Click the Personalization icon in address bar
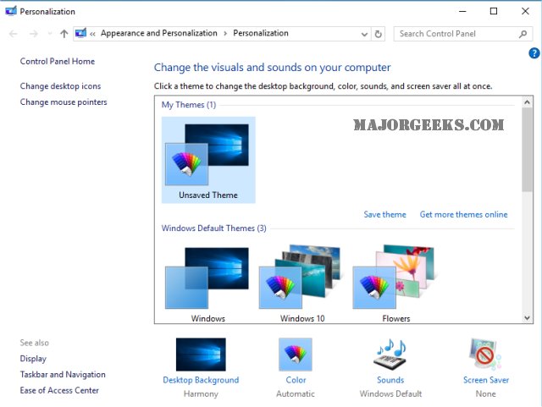542x407 pixels. coord(80,33)
